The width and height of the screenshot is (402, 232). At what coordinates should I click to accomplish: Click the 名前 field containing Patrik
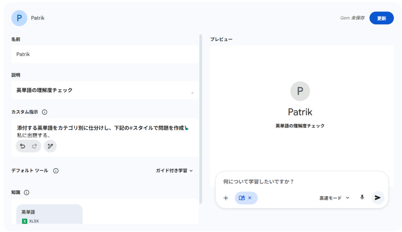point(105,54)
